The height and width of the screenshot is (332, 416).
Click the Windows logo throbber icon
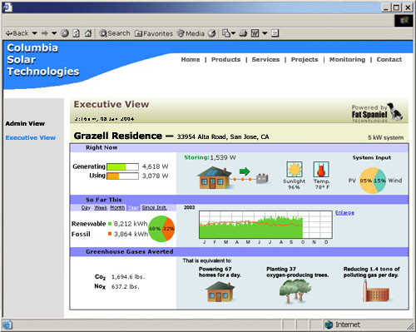tap(404, 21)
